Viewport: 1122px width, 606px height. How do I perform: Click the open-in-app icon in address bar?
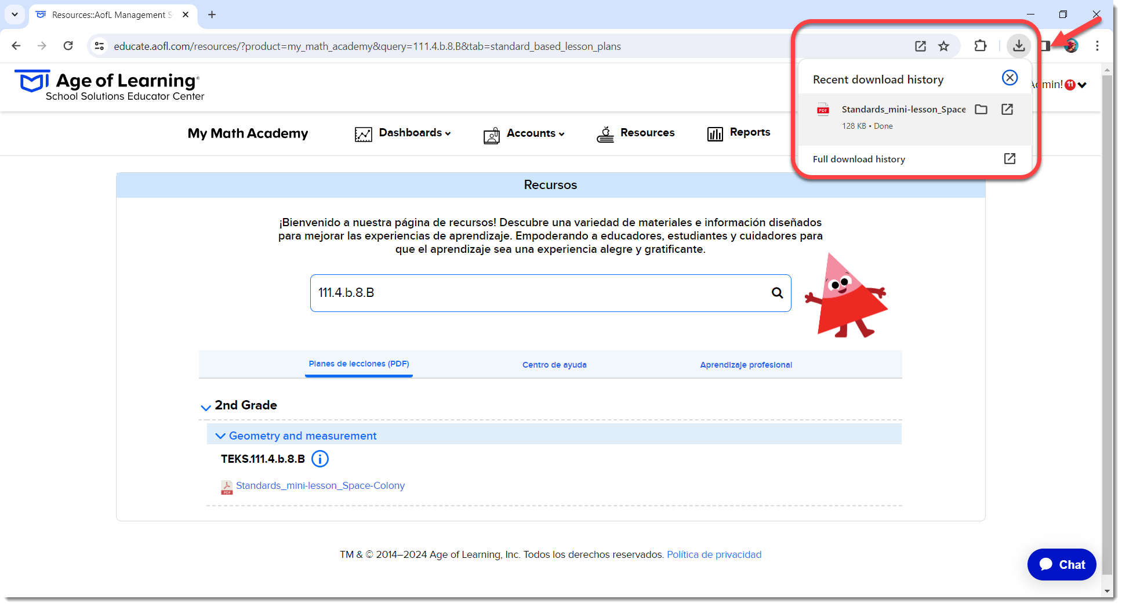[920, 46]
